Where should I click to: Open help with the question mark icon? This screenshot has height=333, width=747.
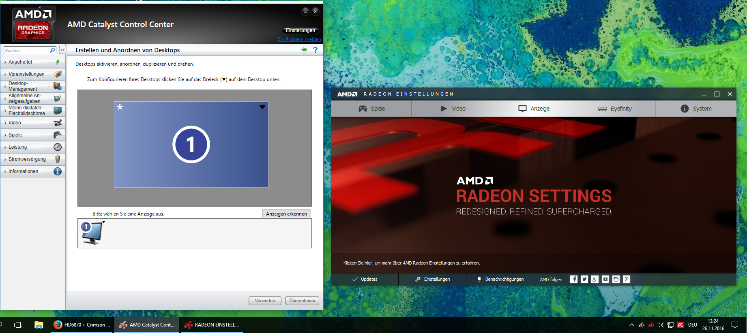point(315,50)
